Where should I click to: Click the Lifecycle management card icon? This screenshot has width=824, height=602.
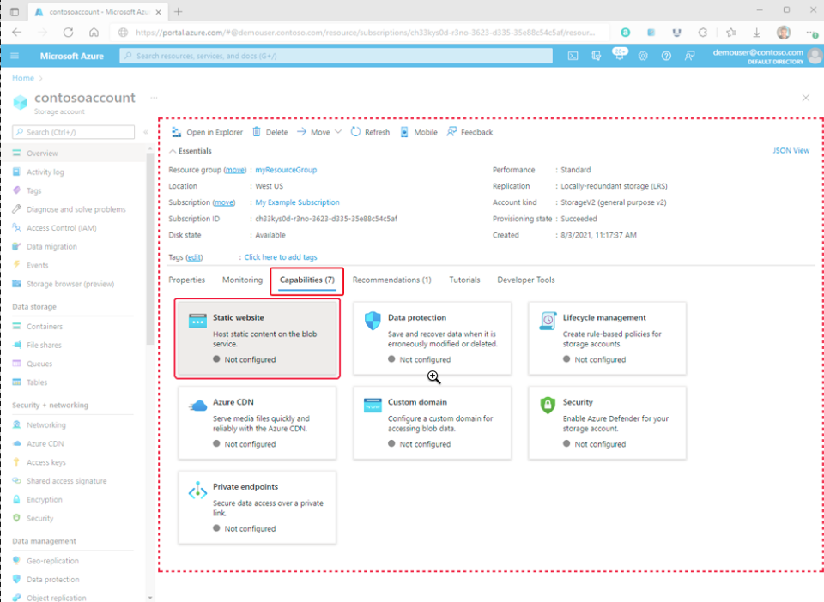click(548, 320)
